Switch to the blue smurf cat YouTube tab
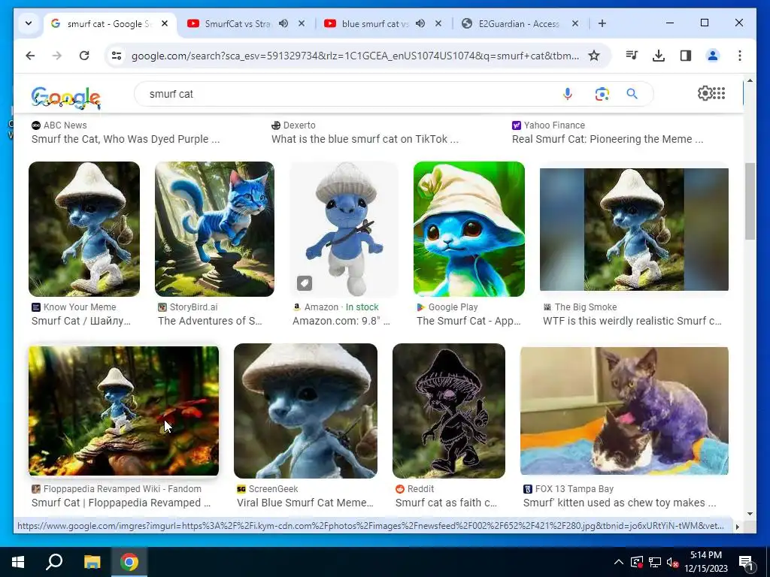This screenshot has height=577, width=770. click(374, 23)
